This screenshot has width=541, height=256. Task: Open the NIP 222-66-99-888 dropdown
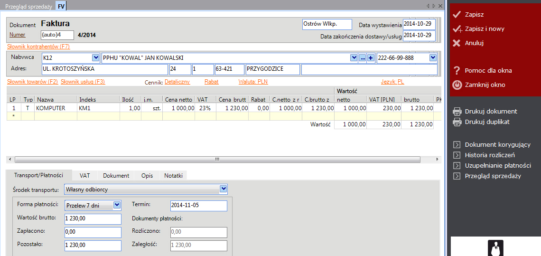pos(433,57)
